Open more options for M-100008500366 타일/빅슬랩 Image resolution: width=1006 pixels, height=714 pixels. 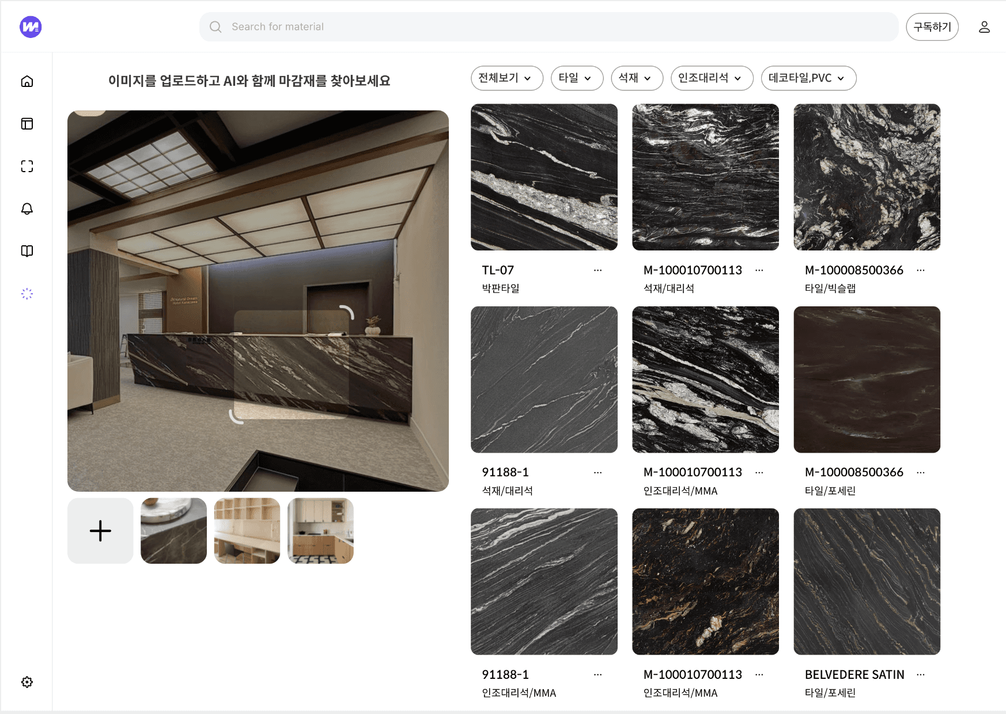920,270
